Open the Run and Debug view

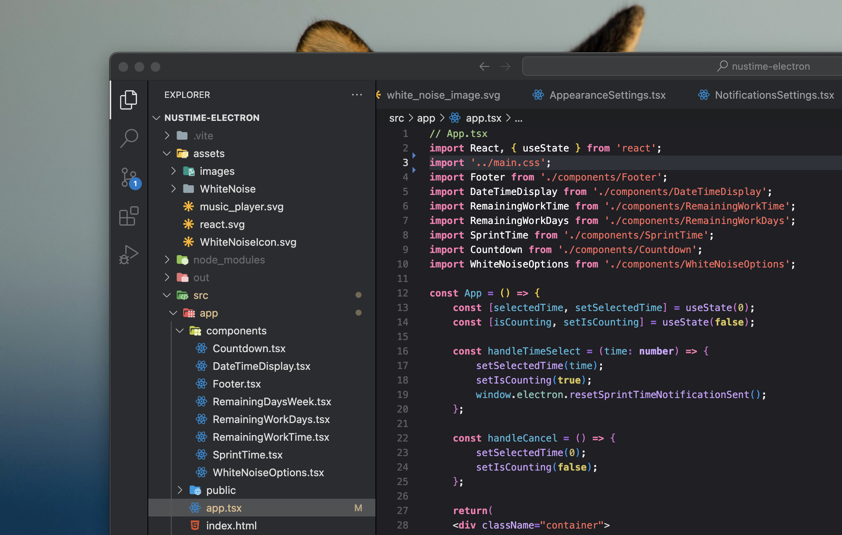pyautogui.click(x=129, y=255)
